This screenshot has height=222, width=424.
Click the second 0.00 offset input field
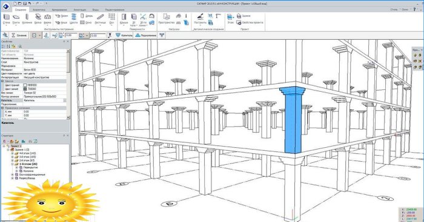click(98, 36)
